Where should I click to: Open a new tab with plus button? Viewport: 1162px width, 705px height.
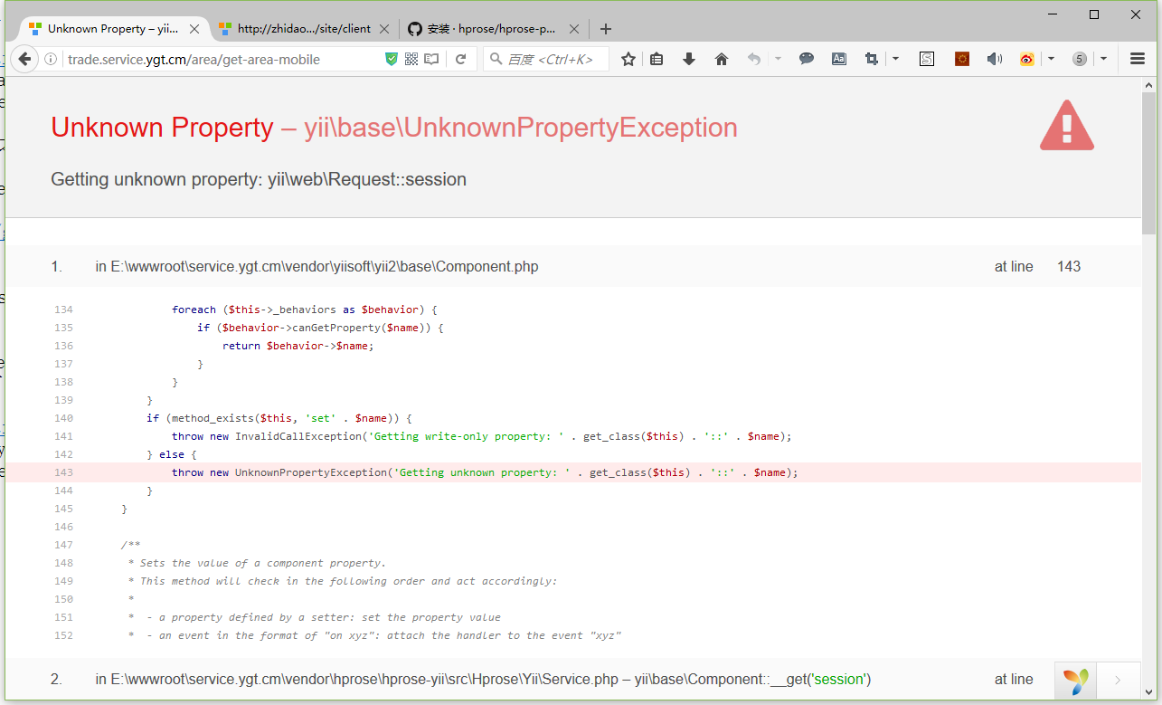click(606, 29)
